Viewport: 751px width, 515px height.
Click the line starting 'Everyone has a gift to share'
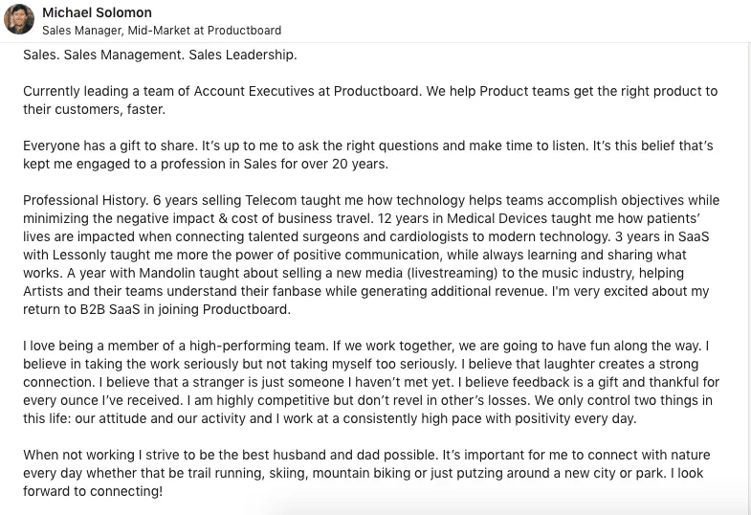(368, 146)
